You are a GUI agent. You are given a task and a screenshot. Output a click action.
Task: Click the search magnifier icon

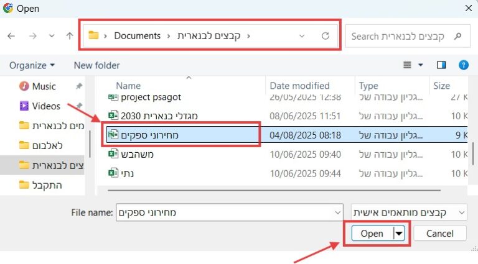[459, 36]
